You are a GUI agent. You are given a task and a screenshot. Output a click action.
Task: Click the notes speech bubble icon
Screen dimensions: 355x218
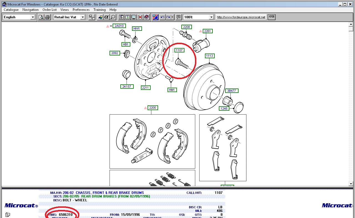coord(178,17)
